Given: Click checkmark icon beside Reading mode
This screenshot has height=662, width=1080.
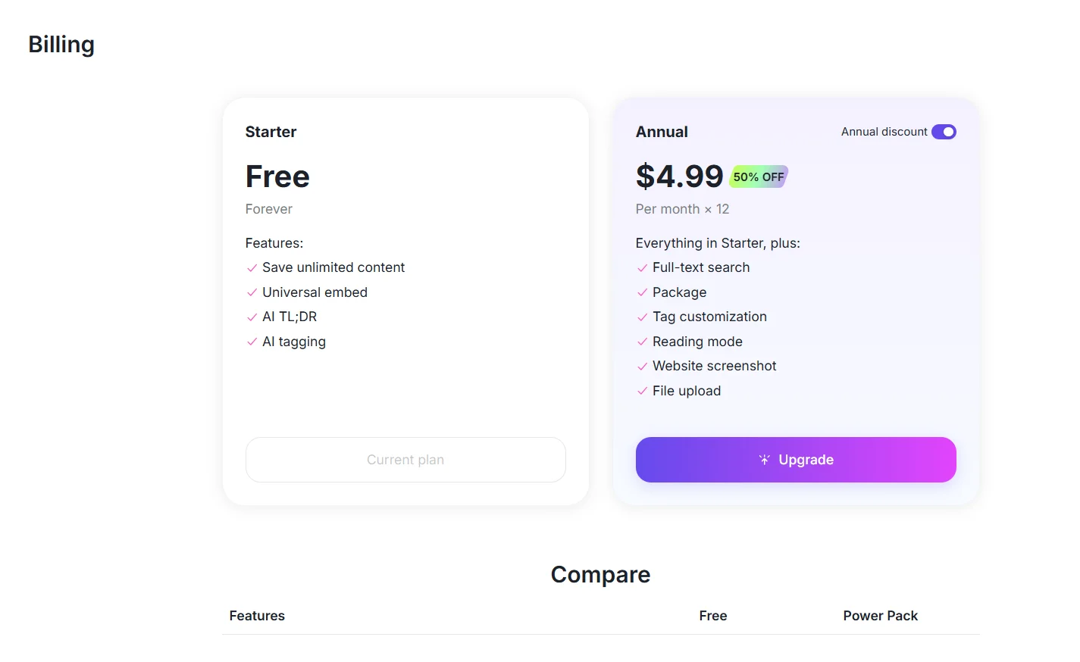Looking at the screenshot, I should tap(642, 342).
